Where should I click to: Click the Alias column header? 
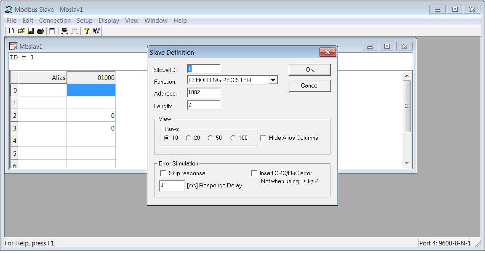click(x=43, y=77)
